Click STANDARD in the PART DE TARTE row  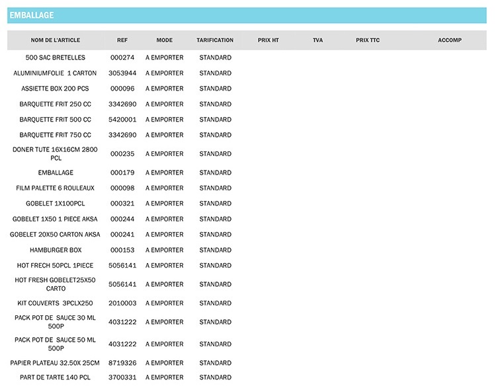tap(216, 377)
